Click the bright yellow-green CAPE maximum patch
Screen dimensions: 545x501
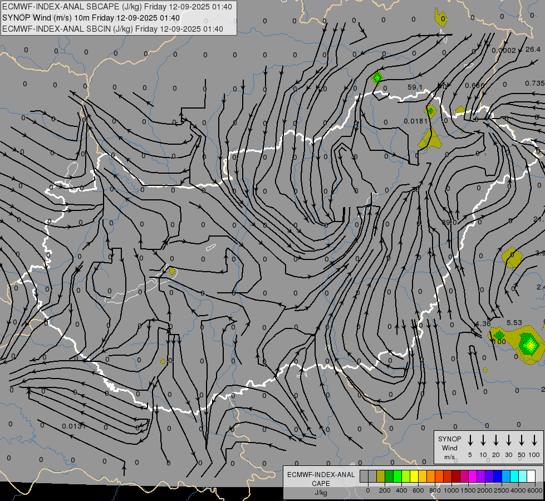(530, 345)
